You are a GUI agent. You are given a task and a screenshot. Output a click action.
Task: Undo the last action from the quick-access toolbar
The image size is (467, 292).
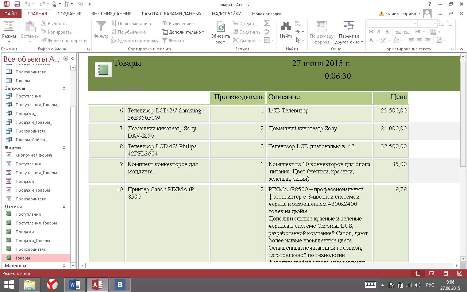click(28, 4)
